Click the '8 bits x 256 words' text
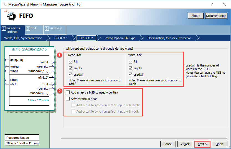231x149 pixels. click(x=38, y=100)
